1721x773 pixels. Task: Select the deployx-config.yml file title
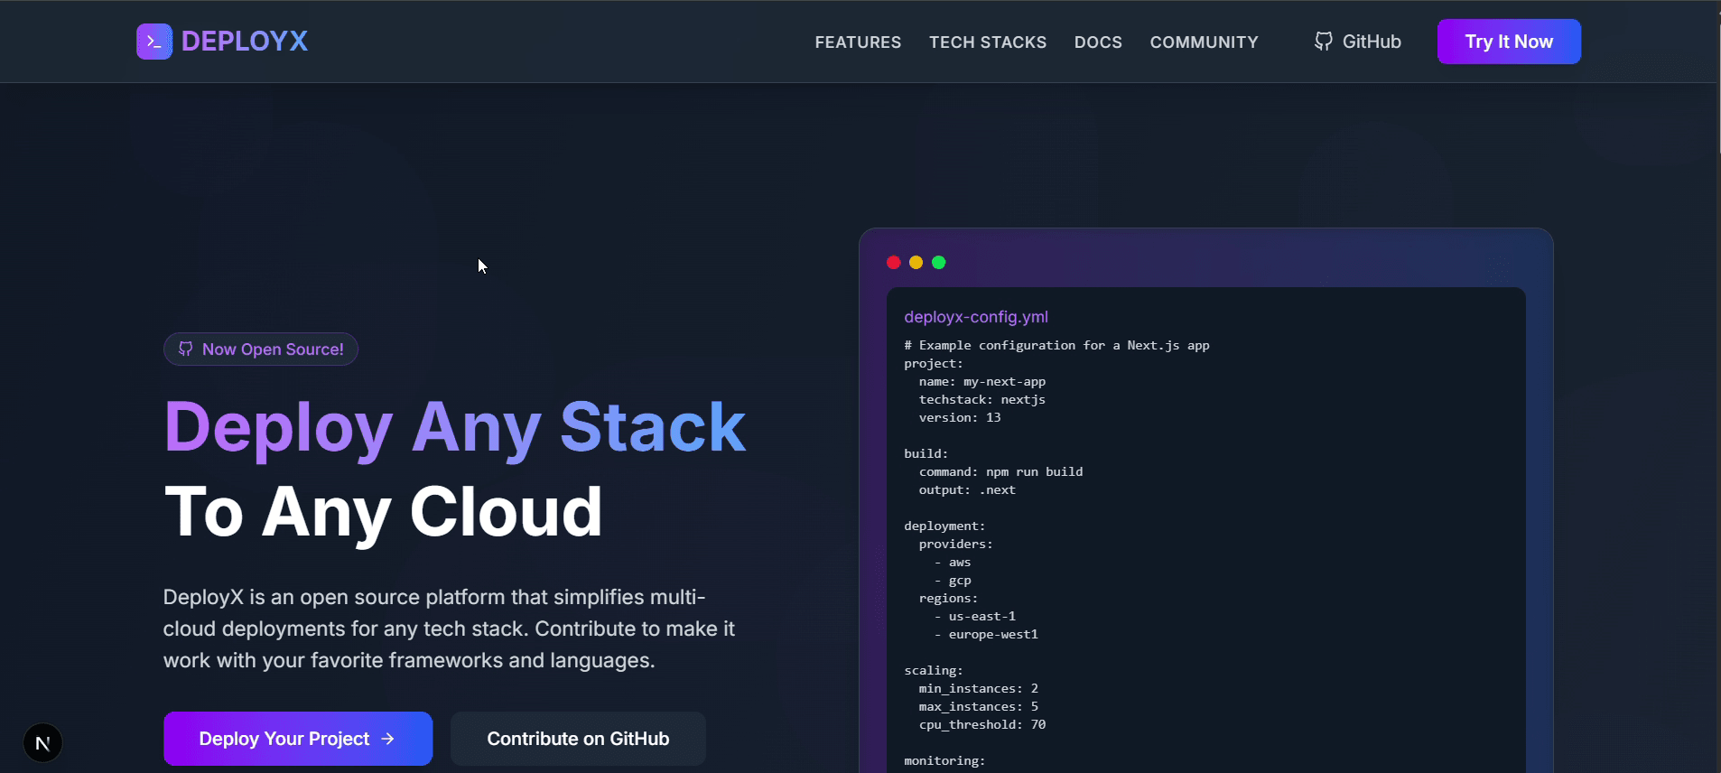tap(976, 317)
